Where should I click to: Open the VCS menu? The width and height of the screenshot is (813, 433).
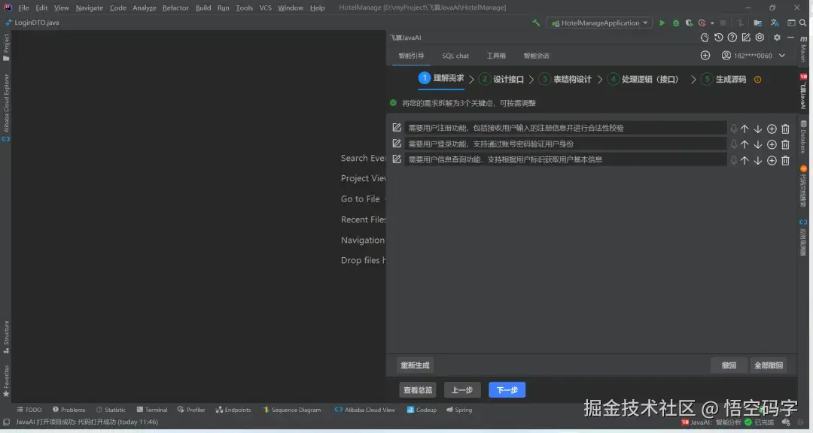click(x=265, y=8)
